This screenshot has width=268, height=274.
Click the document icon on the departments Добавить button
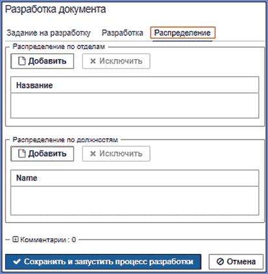point(22,61)
